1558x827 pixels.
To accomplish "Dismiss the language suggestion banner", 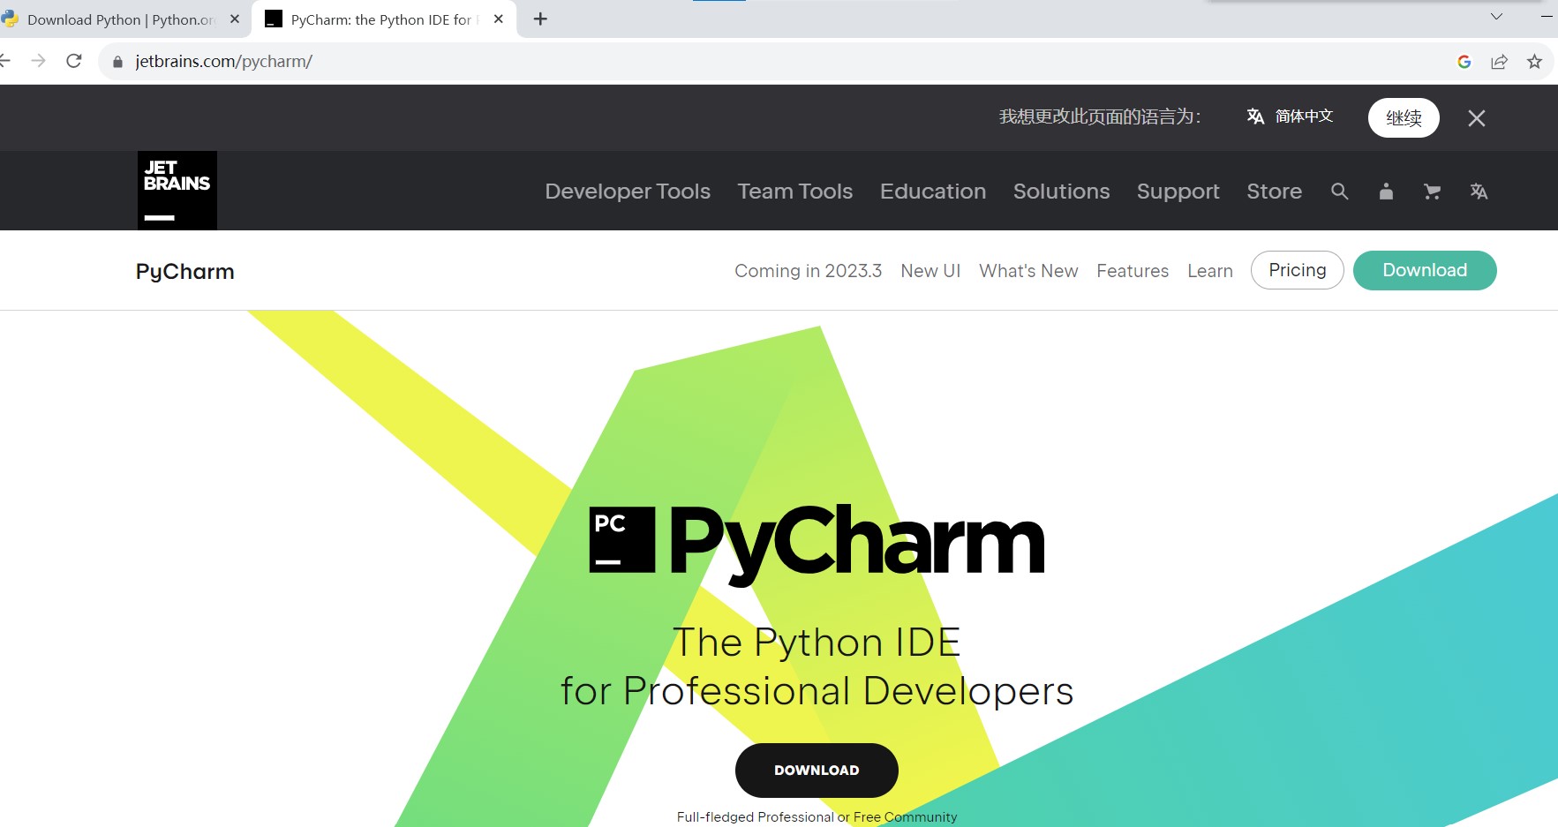I will [1477, 118].
